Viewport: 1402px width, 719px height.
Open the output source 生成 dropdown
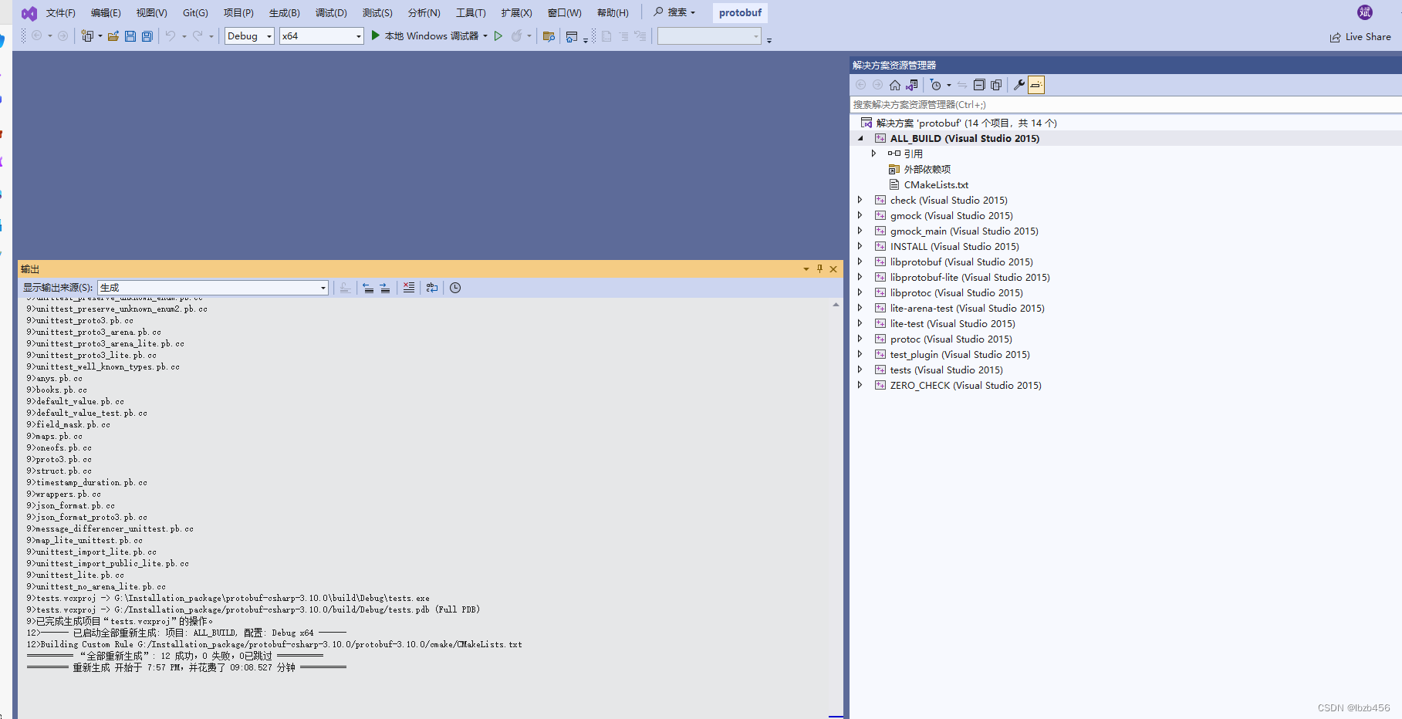point(213,288)
